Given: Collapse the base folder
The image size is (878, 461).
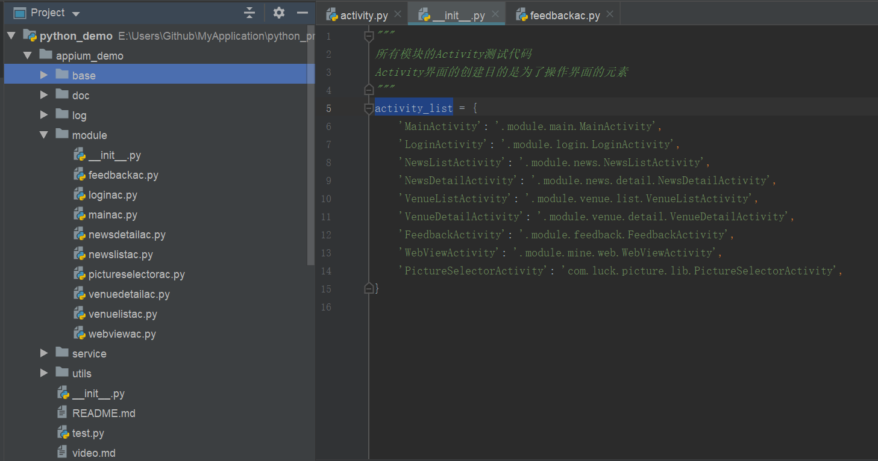Looking at the screenshot, I should pyautogui.click(x=43, y=75).
